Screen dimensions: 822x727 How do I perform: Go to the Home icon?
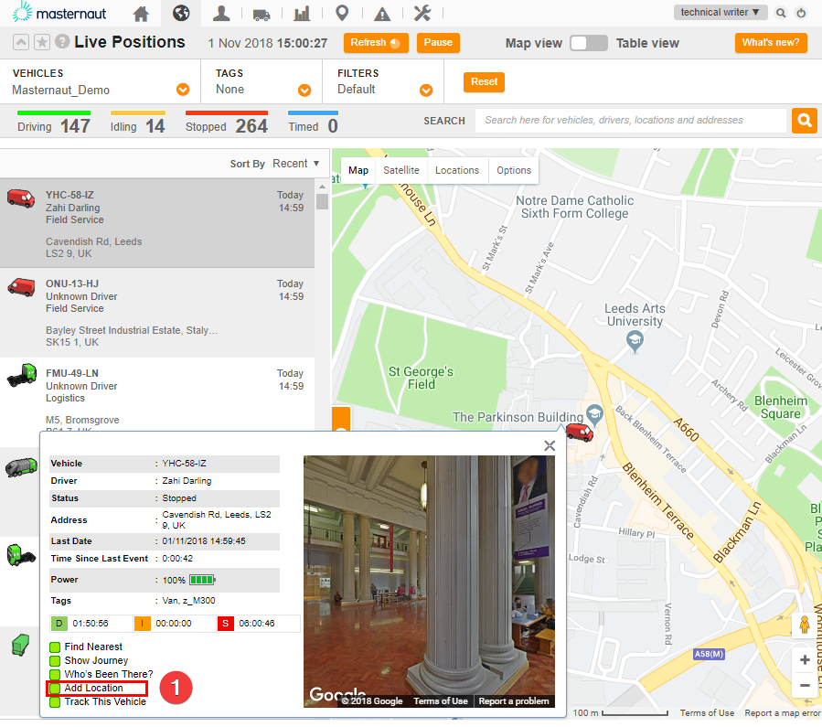[141, 13]
